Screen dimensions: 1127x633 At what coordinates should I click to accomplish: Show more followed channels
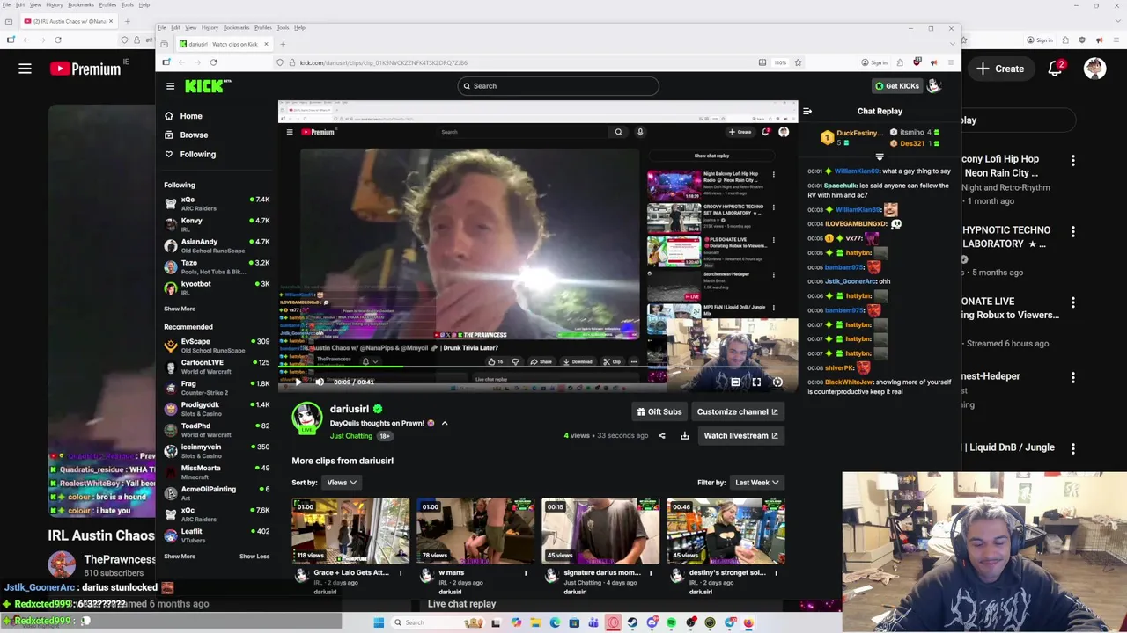[x=180, y=309]
